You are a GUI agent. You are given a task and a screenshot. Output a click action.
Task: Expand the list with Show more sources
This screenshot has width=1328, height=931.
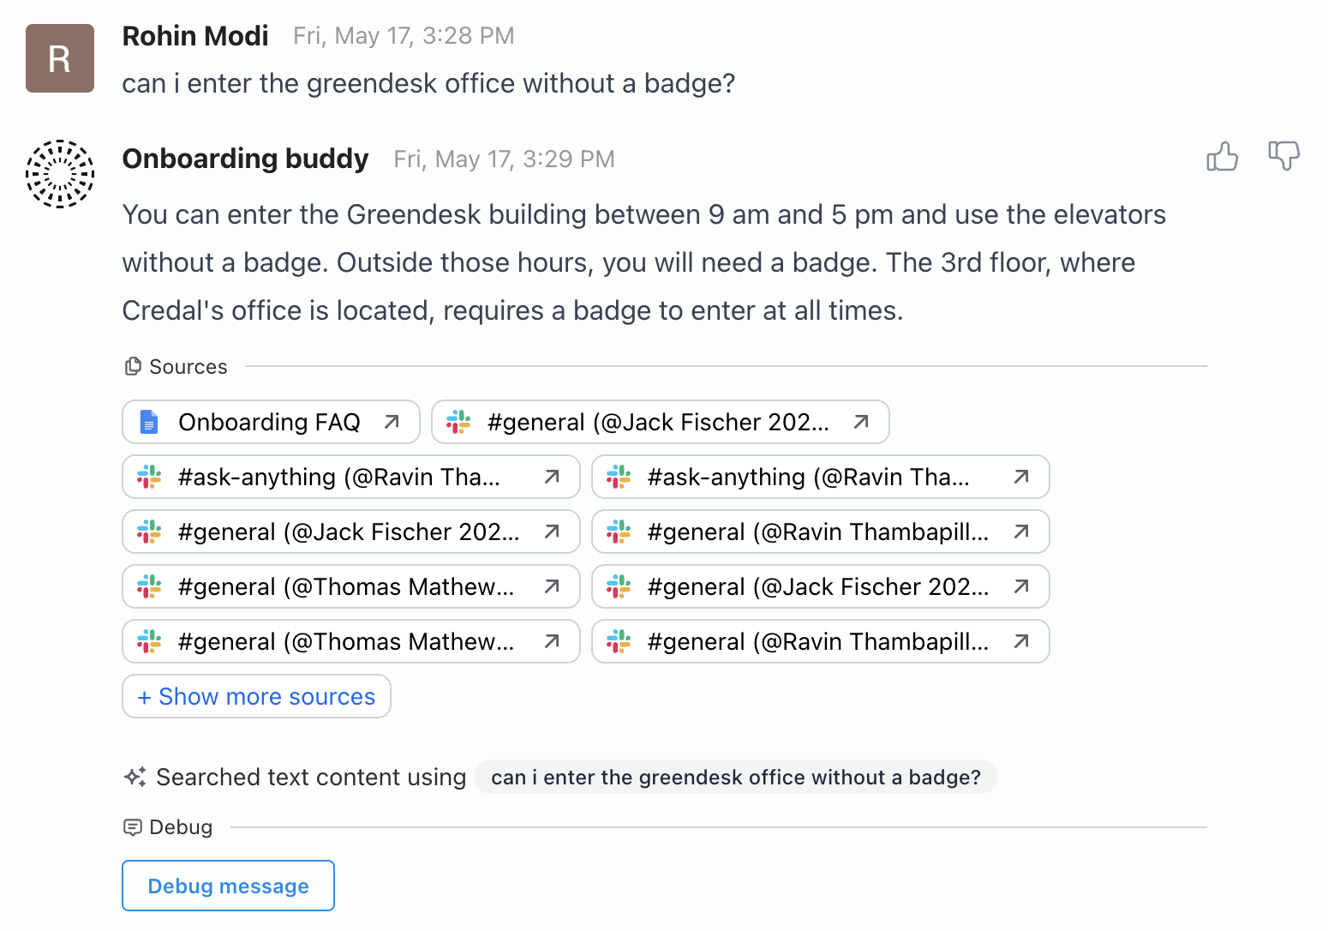point(256,696)
